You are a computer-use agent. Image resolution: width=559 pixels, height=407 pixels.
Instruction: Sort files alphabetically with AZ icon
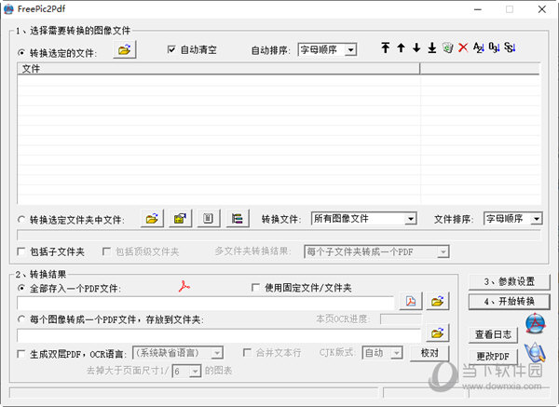coord(479,47)
